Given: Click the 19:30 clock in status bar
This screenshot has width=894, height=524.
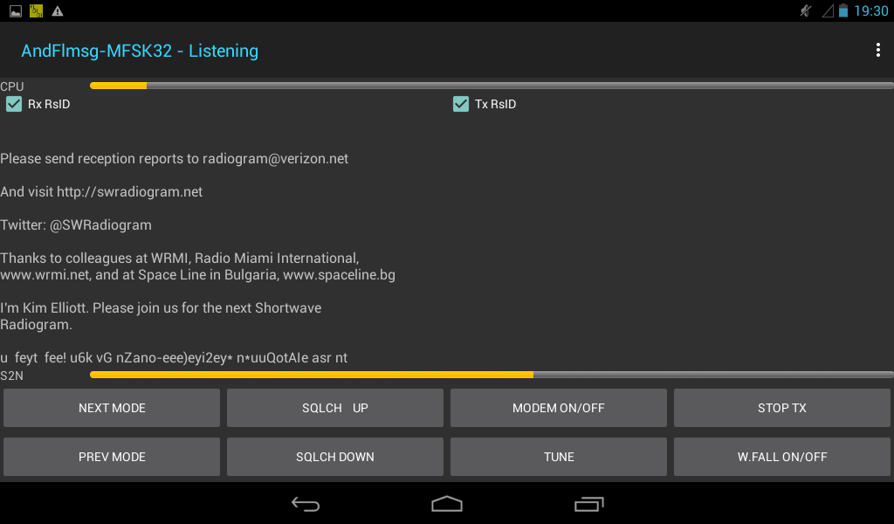Looking at the screenshot, I should point(870,10).
